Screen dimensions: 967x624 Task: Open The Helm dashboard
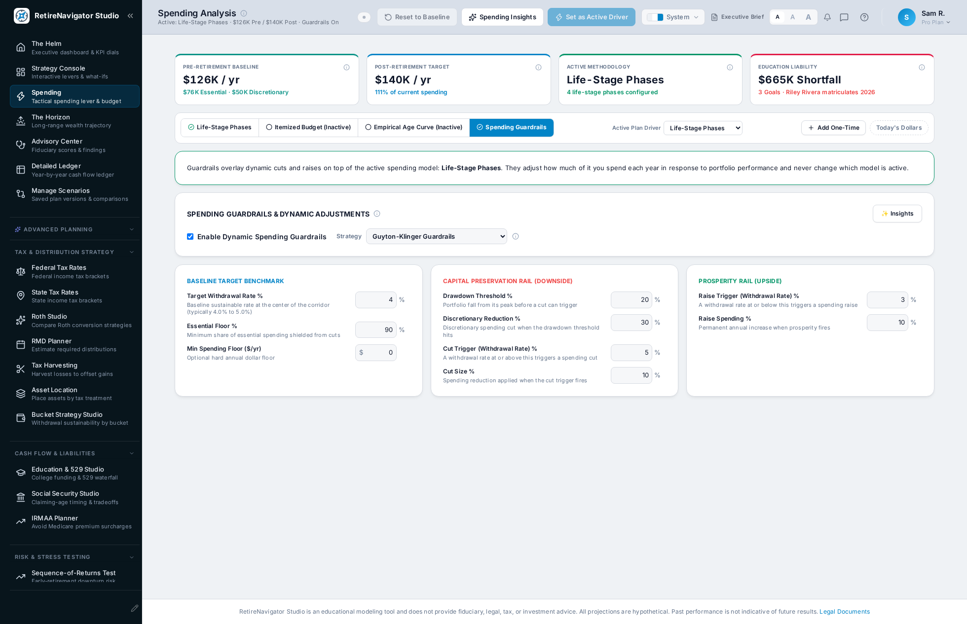tap(74, 48)
